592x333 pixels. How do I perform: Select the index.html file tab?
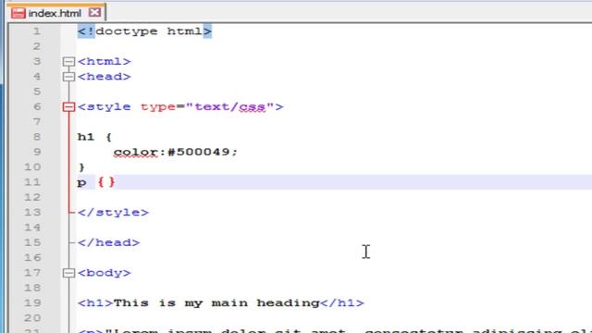click(x=55, y=13)
